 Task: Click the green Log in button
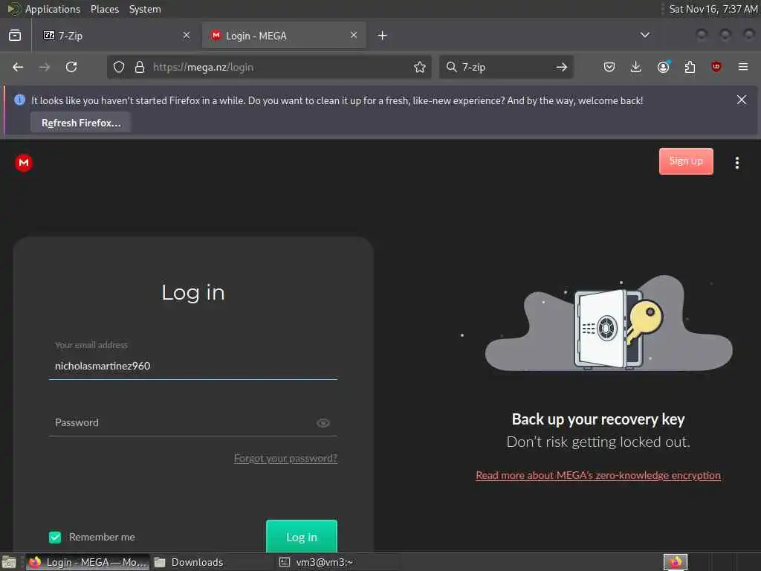pyautogui.click(x=302, y=537)
